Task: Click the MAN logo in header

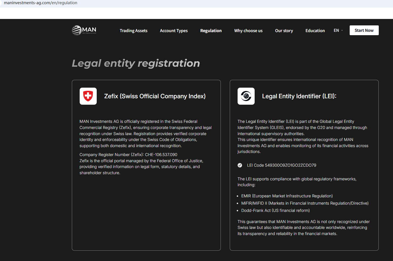Action: (x=84, y=30)
